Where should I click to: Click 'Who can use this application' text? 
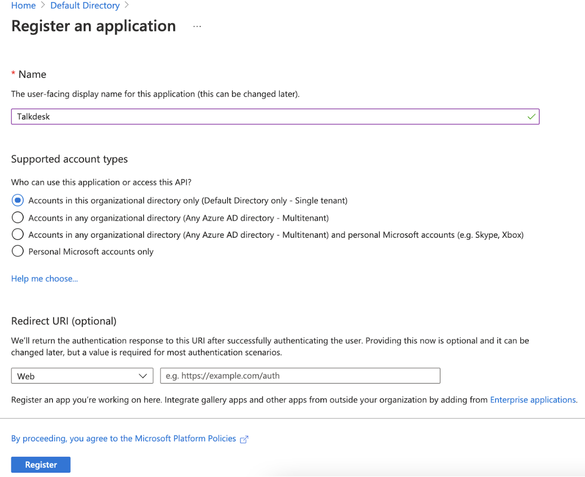pos(102,182)
